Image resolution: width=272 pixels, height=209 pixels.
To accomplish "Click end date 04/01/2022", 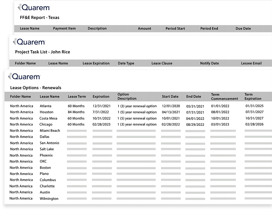I will 195,119.
